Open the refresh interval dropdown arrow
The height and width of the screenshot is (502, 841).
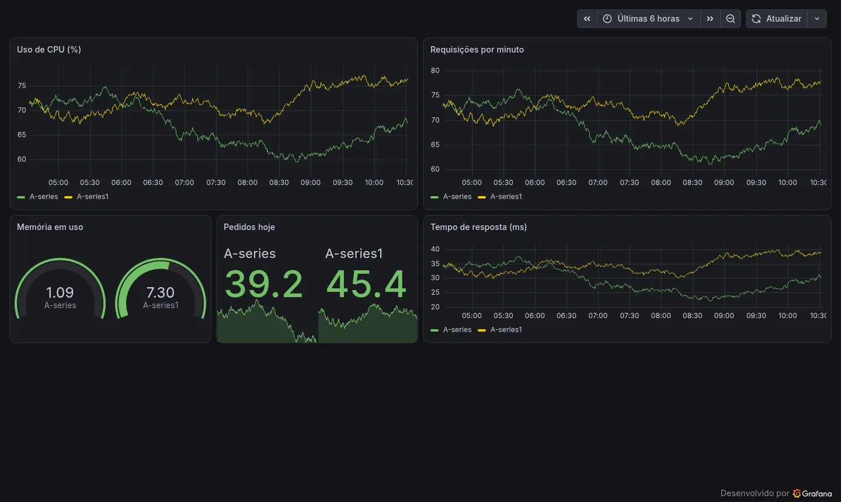817,19
